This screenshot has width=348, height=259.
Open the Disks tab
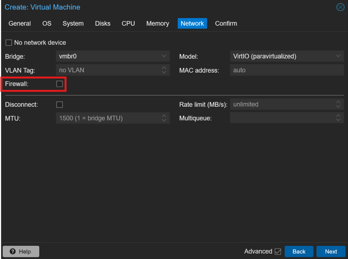coord(103,24)
